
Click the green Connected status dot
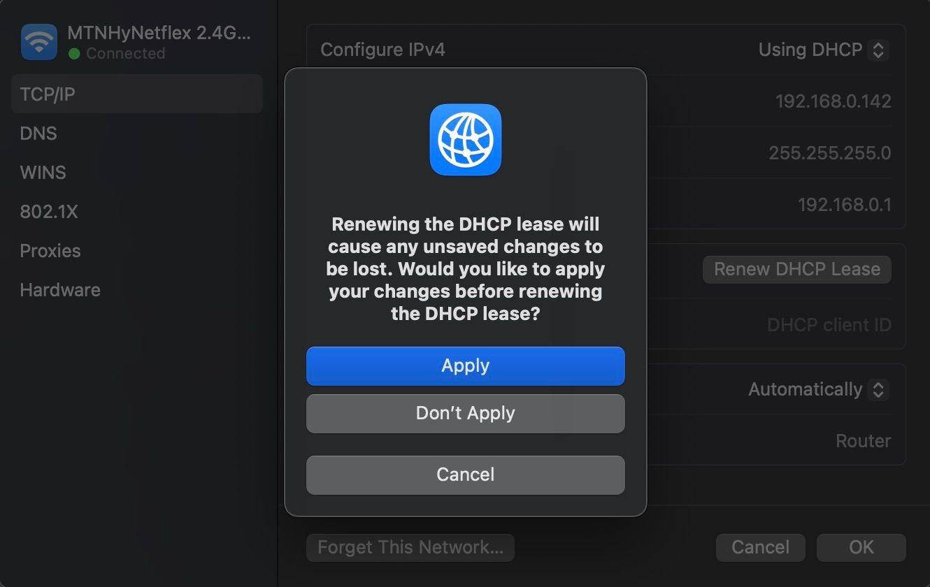74,54
